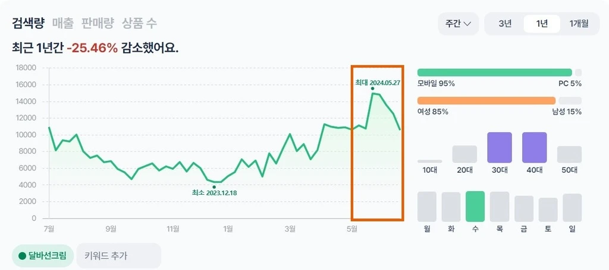
Task: Click the 최대 2024.05.27 peak point
Action: pos(372,88)
